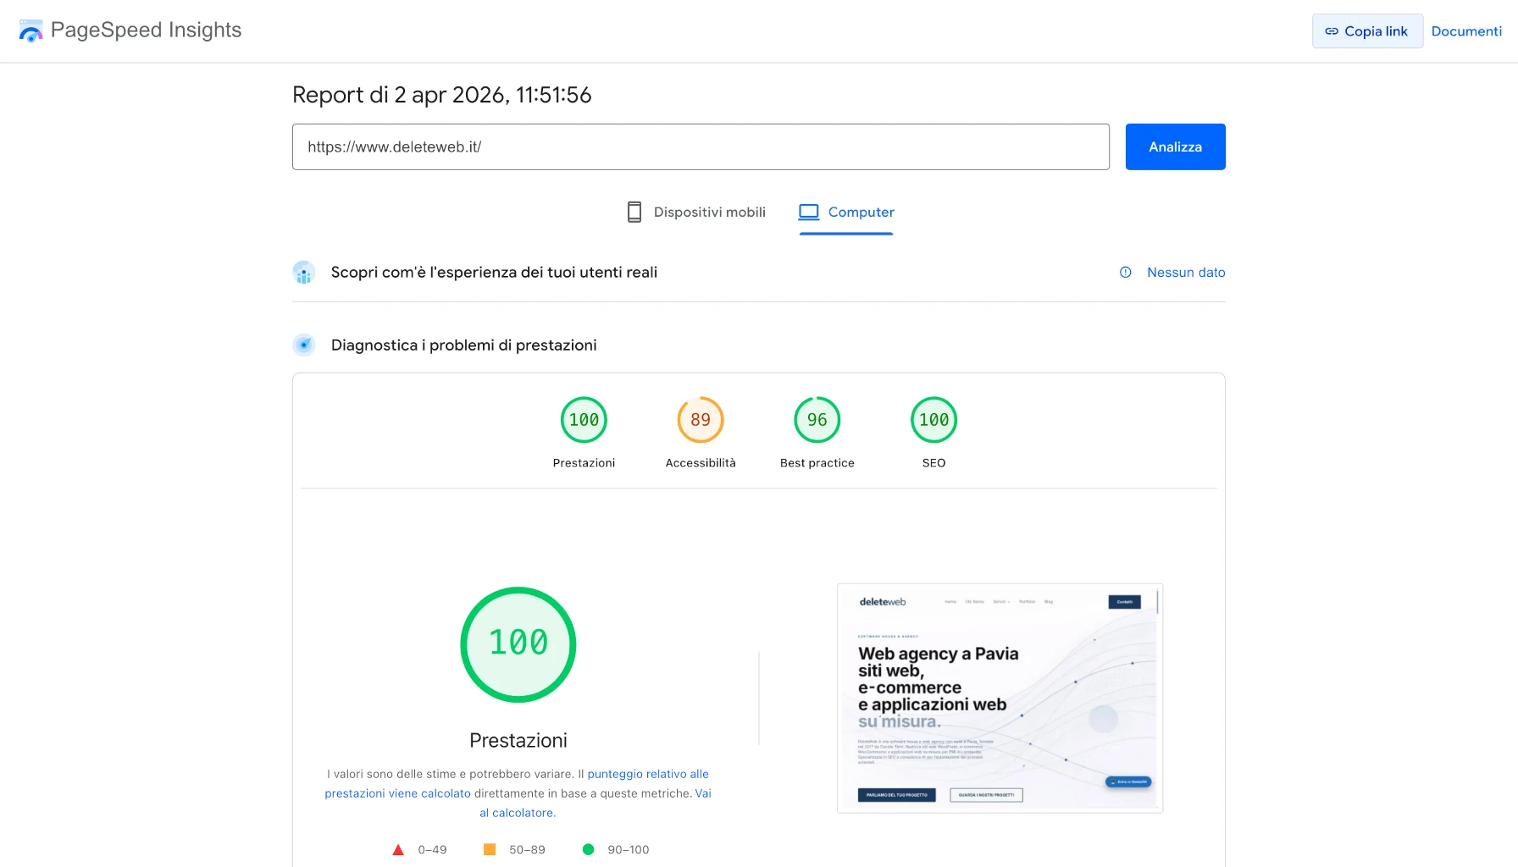Click the Nessun dato link
The width and height of the screenshot is (1518, 867).
pyautogui.click(x=1185, y=272)
